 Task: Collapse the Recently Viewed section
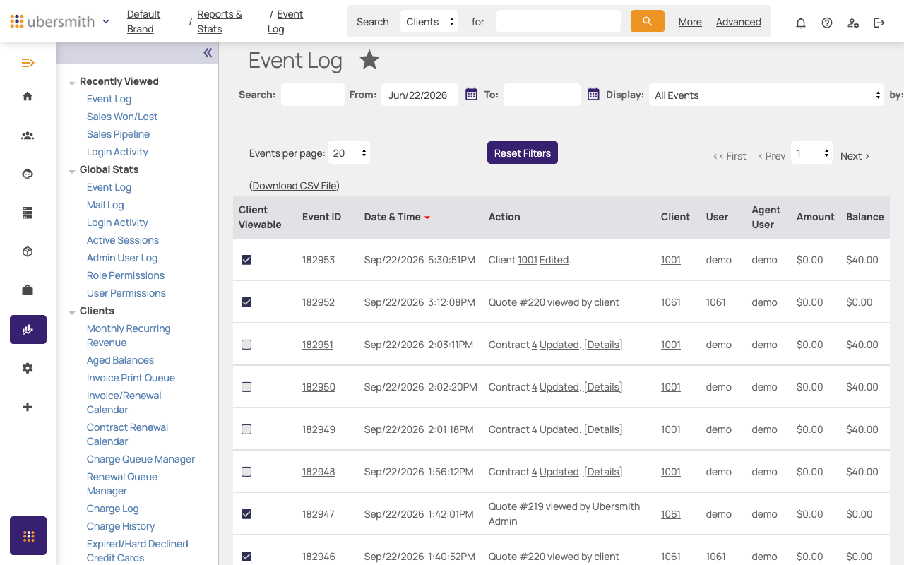coord(72,83)
